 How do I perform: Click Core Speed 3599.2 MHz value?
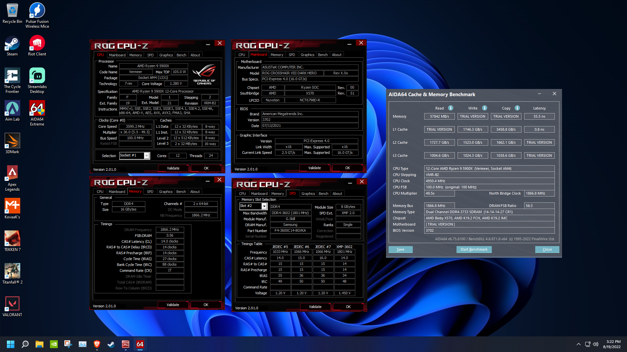(136, 126)
